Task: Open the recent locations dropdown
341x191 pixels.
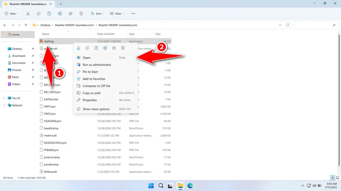Action: pyautogui.click(x=19, y=25)
